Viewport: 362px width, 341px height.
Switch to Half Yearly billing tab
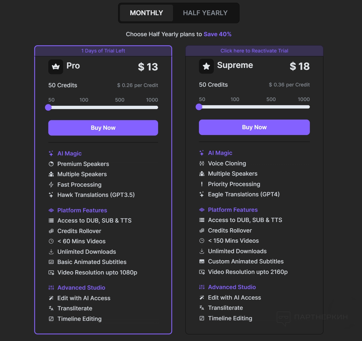coord(205,13)
